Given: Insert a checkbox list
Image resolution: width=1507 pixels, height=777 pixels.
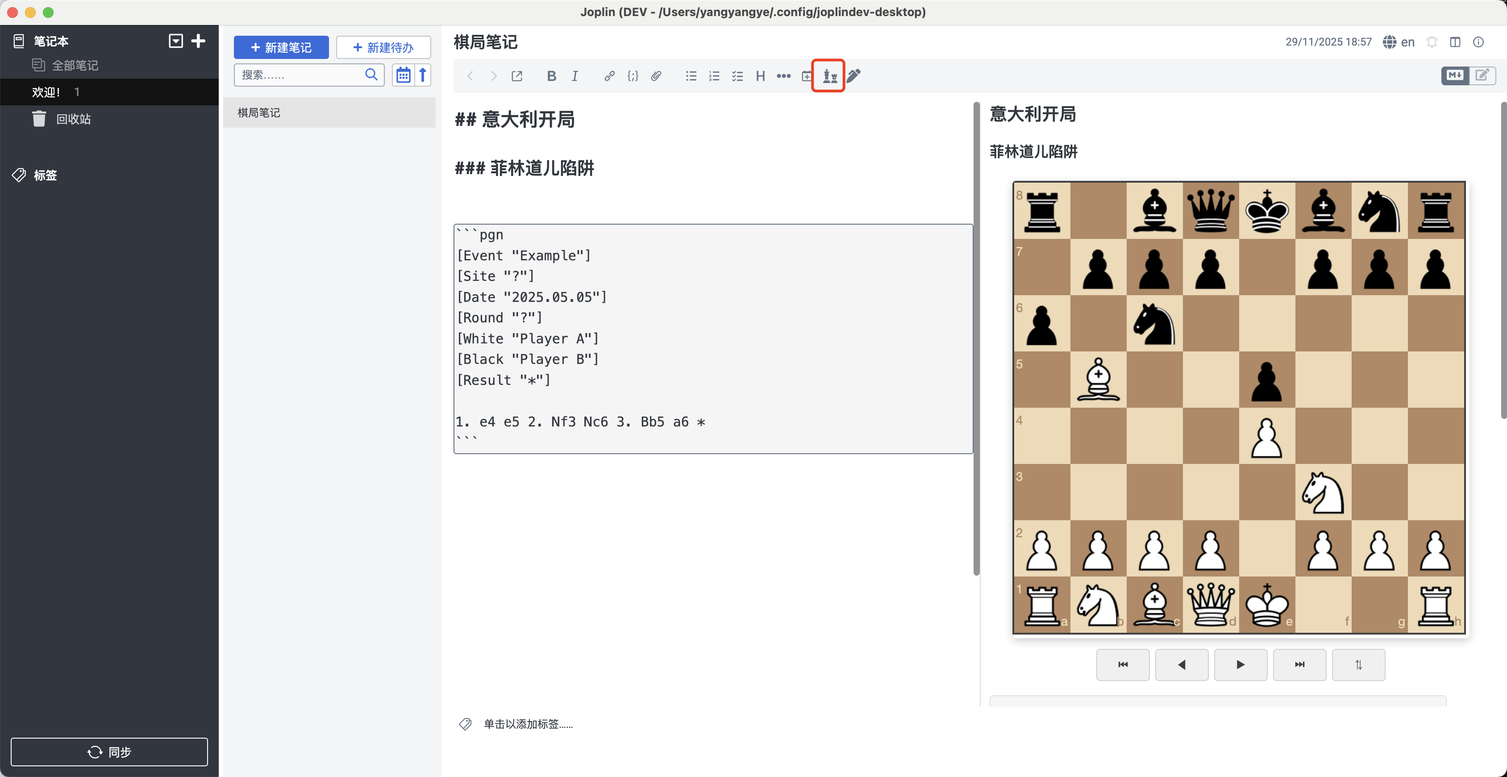Looking at the screenshot, I should point(737,75).
